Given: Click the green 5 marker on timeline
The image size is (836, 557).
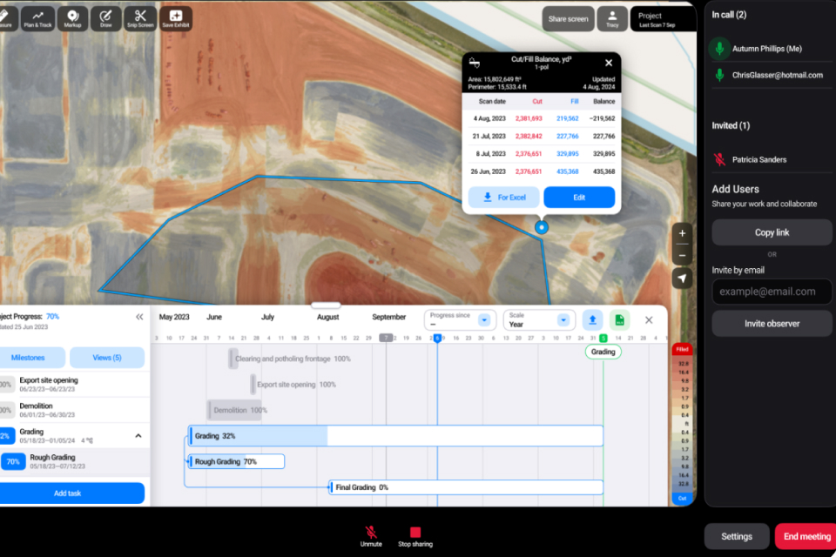Looking at the screenshot, I should point(603,338).
